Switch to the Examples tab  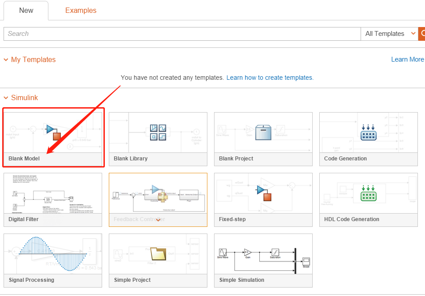(x=81, y=10)
